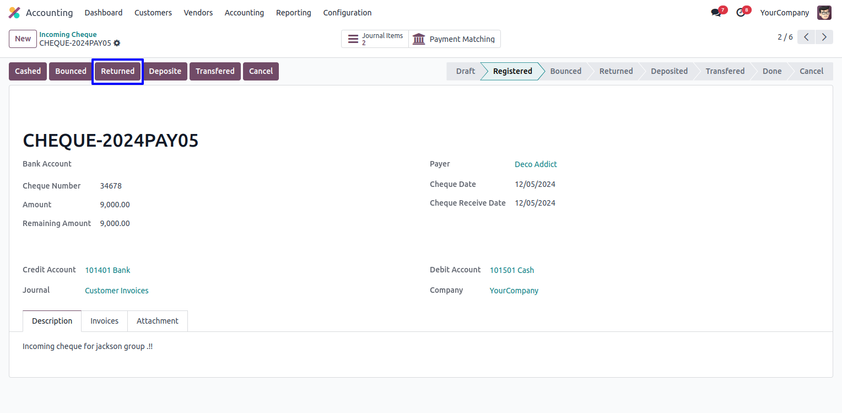Viewport: 842px width, 413px height.
Task: Expand the Configuration menu
Action: pos(347,13)
